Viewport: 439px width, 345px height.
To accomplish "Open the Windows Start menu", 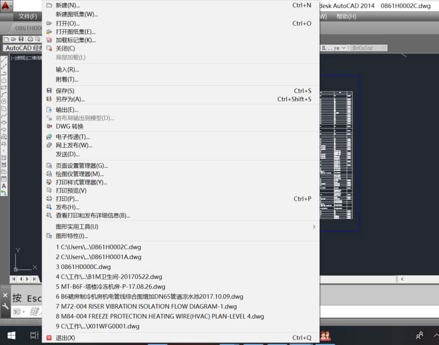I will pos(11,335).
